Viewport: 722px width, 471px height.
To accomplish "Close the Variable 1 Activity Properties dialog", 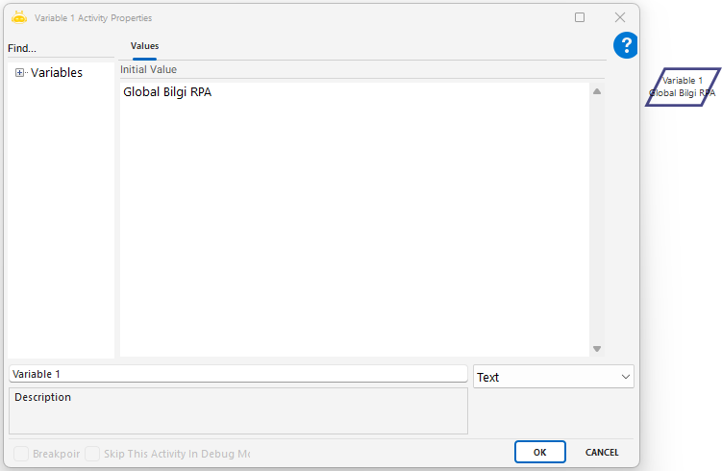I will coord(620,17).
